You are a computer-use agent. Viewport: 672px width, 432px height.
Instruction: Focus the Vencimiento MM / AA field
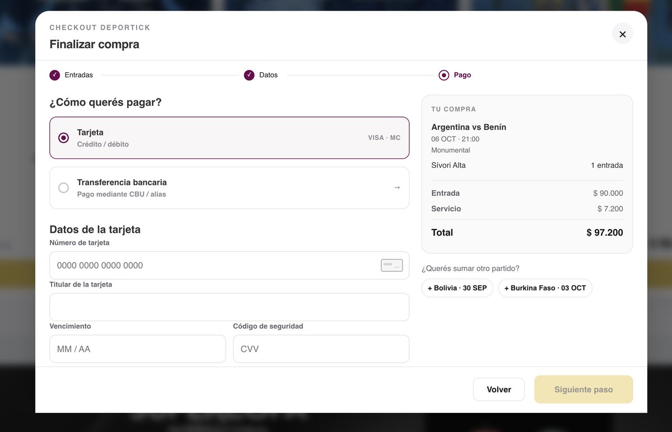pyautogui.click(x=138, y=349)
